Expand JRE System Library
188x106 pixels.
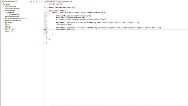(4, 19)
